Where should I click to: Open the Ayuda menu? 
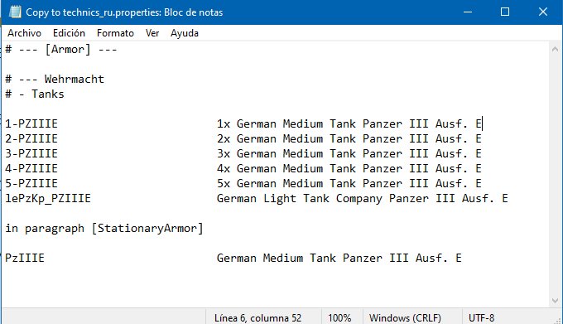click(185, 33)
